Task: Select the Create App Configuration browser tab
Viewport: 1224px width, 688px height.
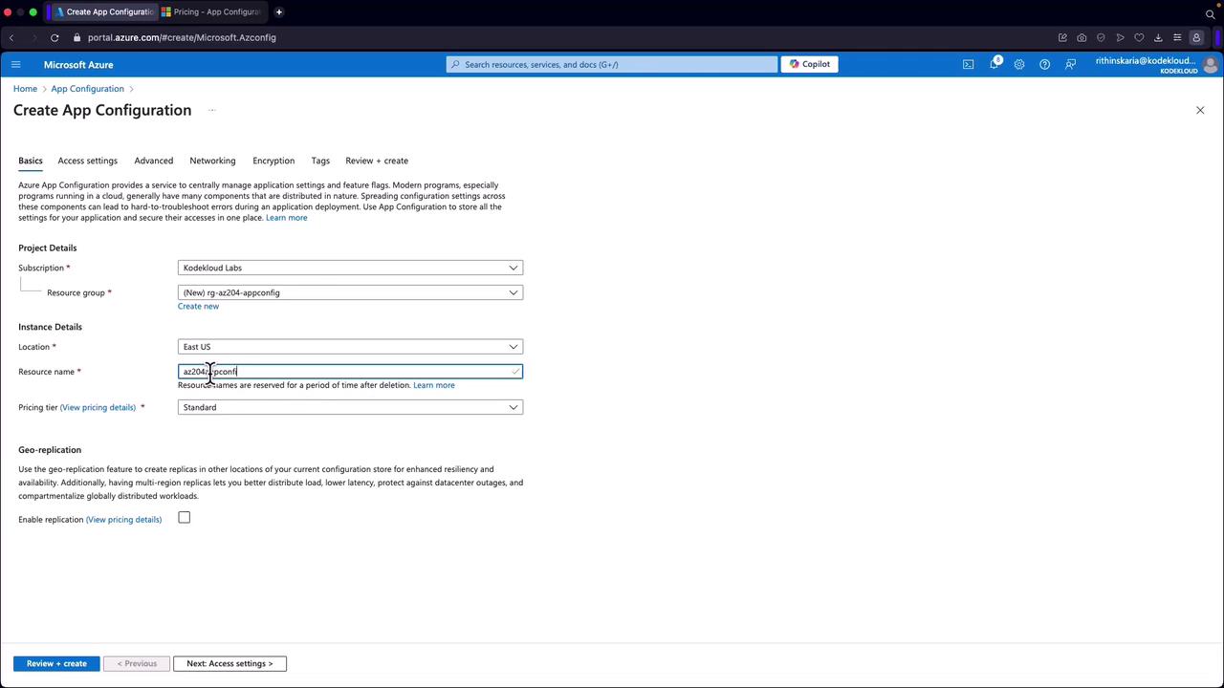Action: (104, 12)
